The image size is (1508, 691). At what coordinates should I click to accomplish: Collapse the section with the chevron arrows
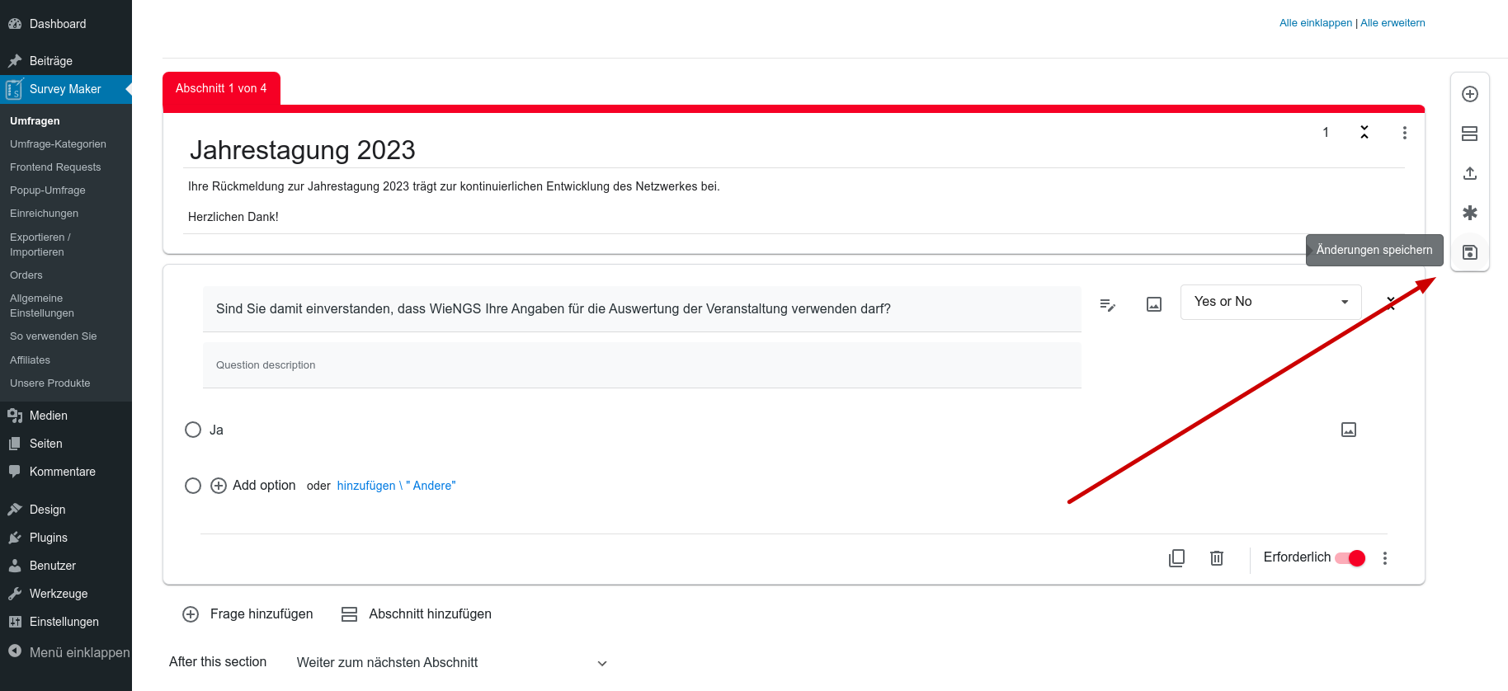click(x=1364, y=132)
